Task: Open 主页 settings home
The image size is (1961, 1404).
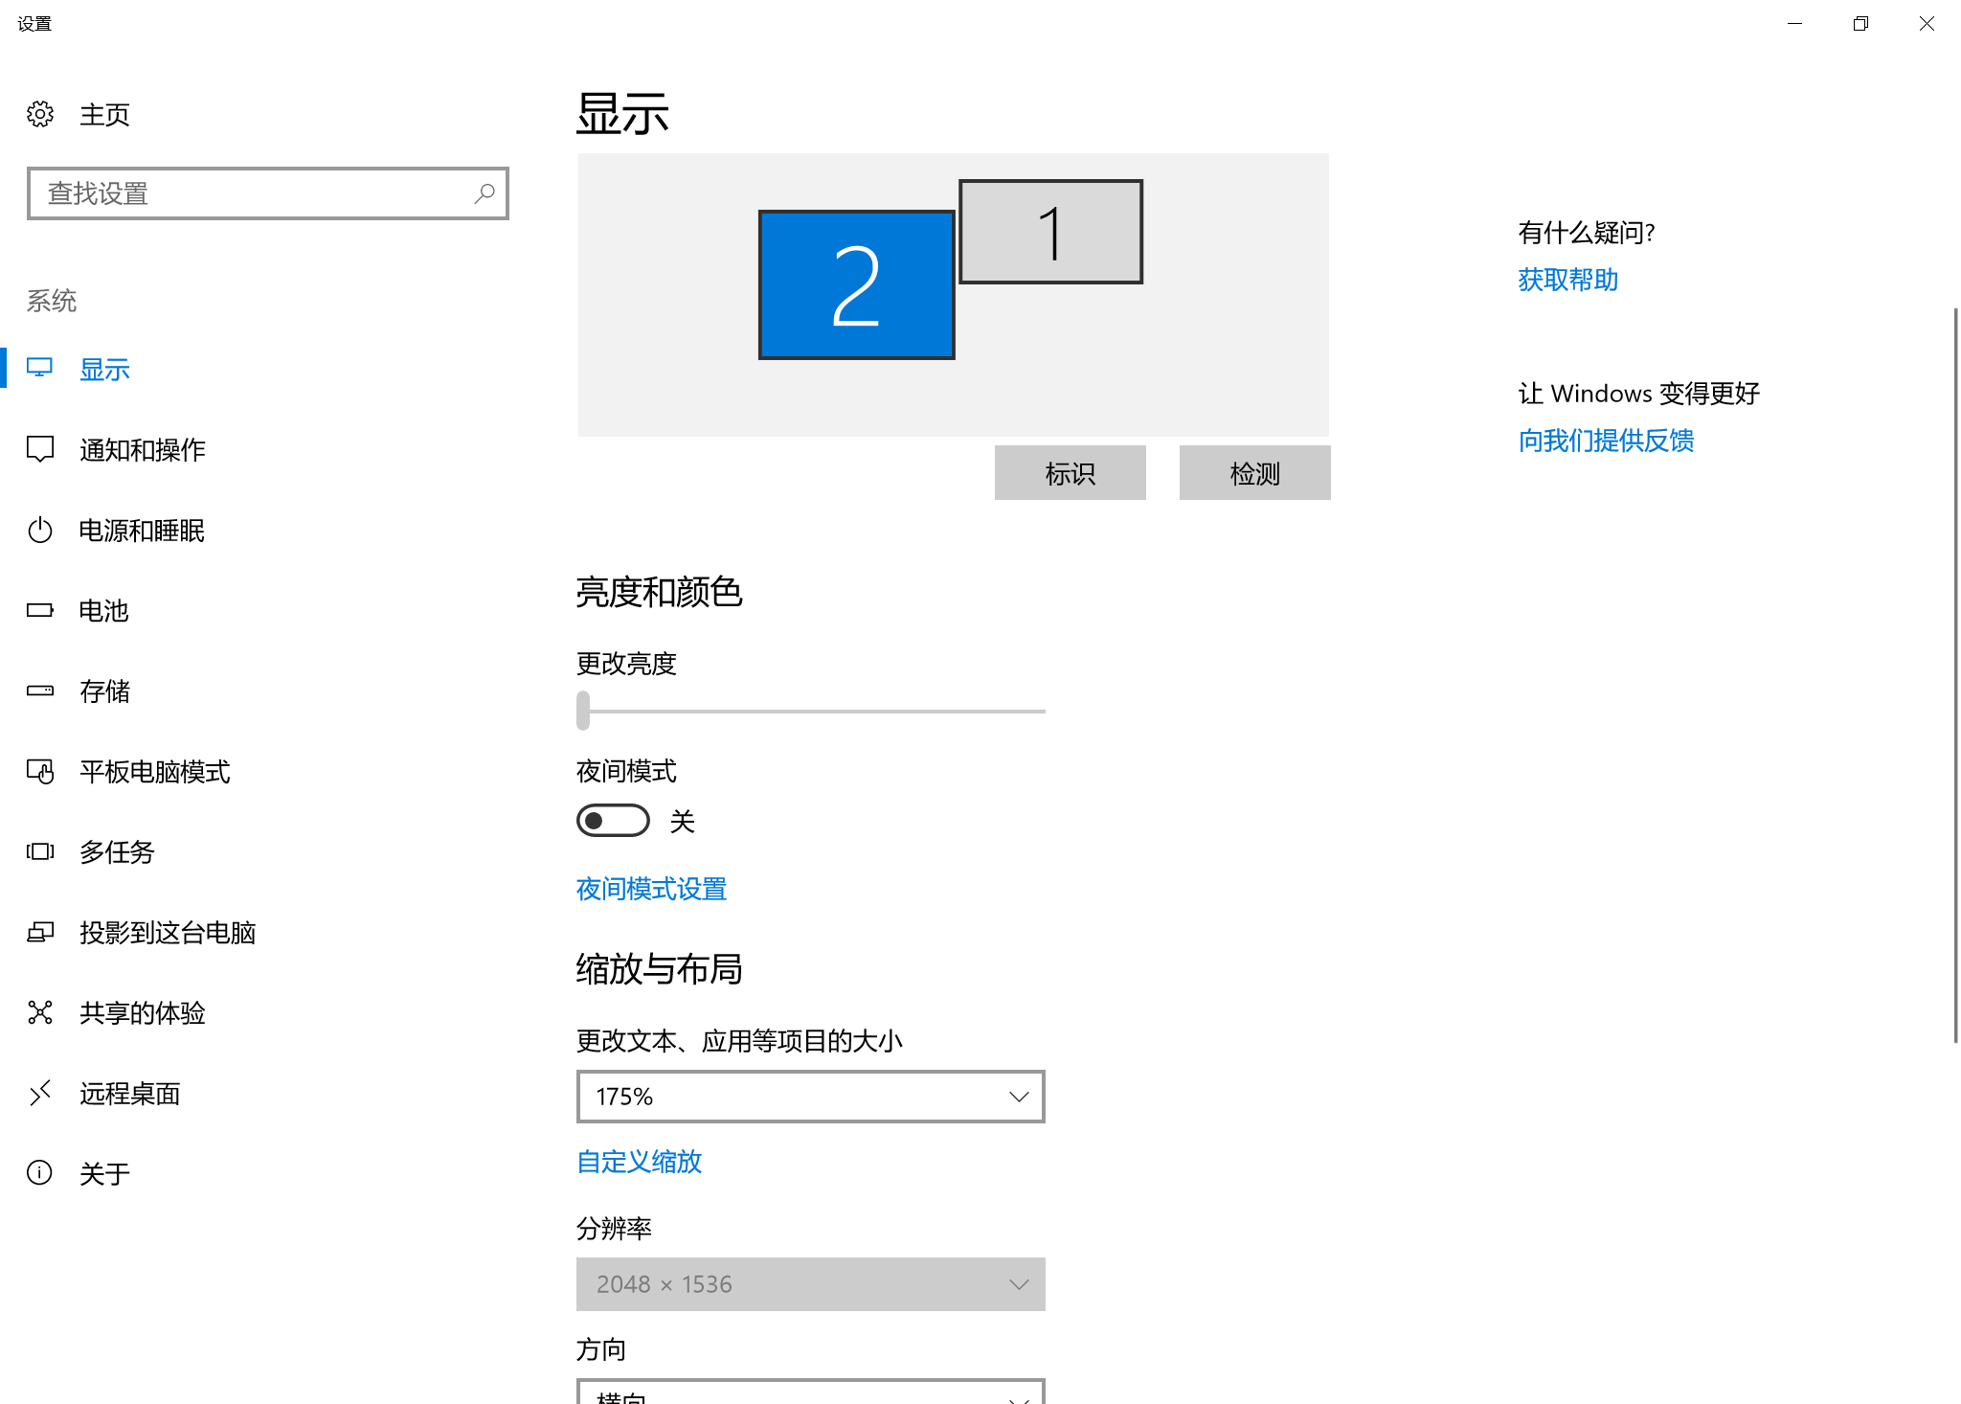Action: click(x=104, y=115)
